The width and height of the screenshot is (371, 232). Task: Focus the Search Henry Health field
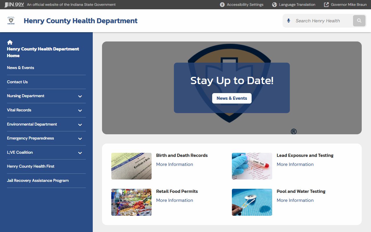[x=322, y=21]
